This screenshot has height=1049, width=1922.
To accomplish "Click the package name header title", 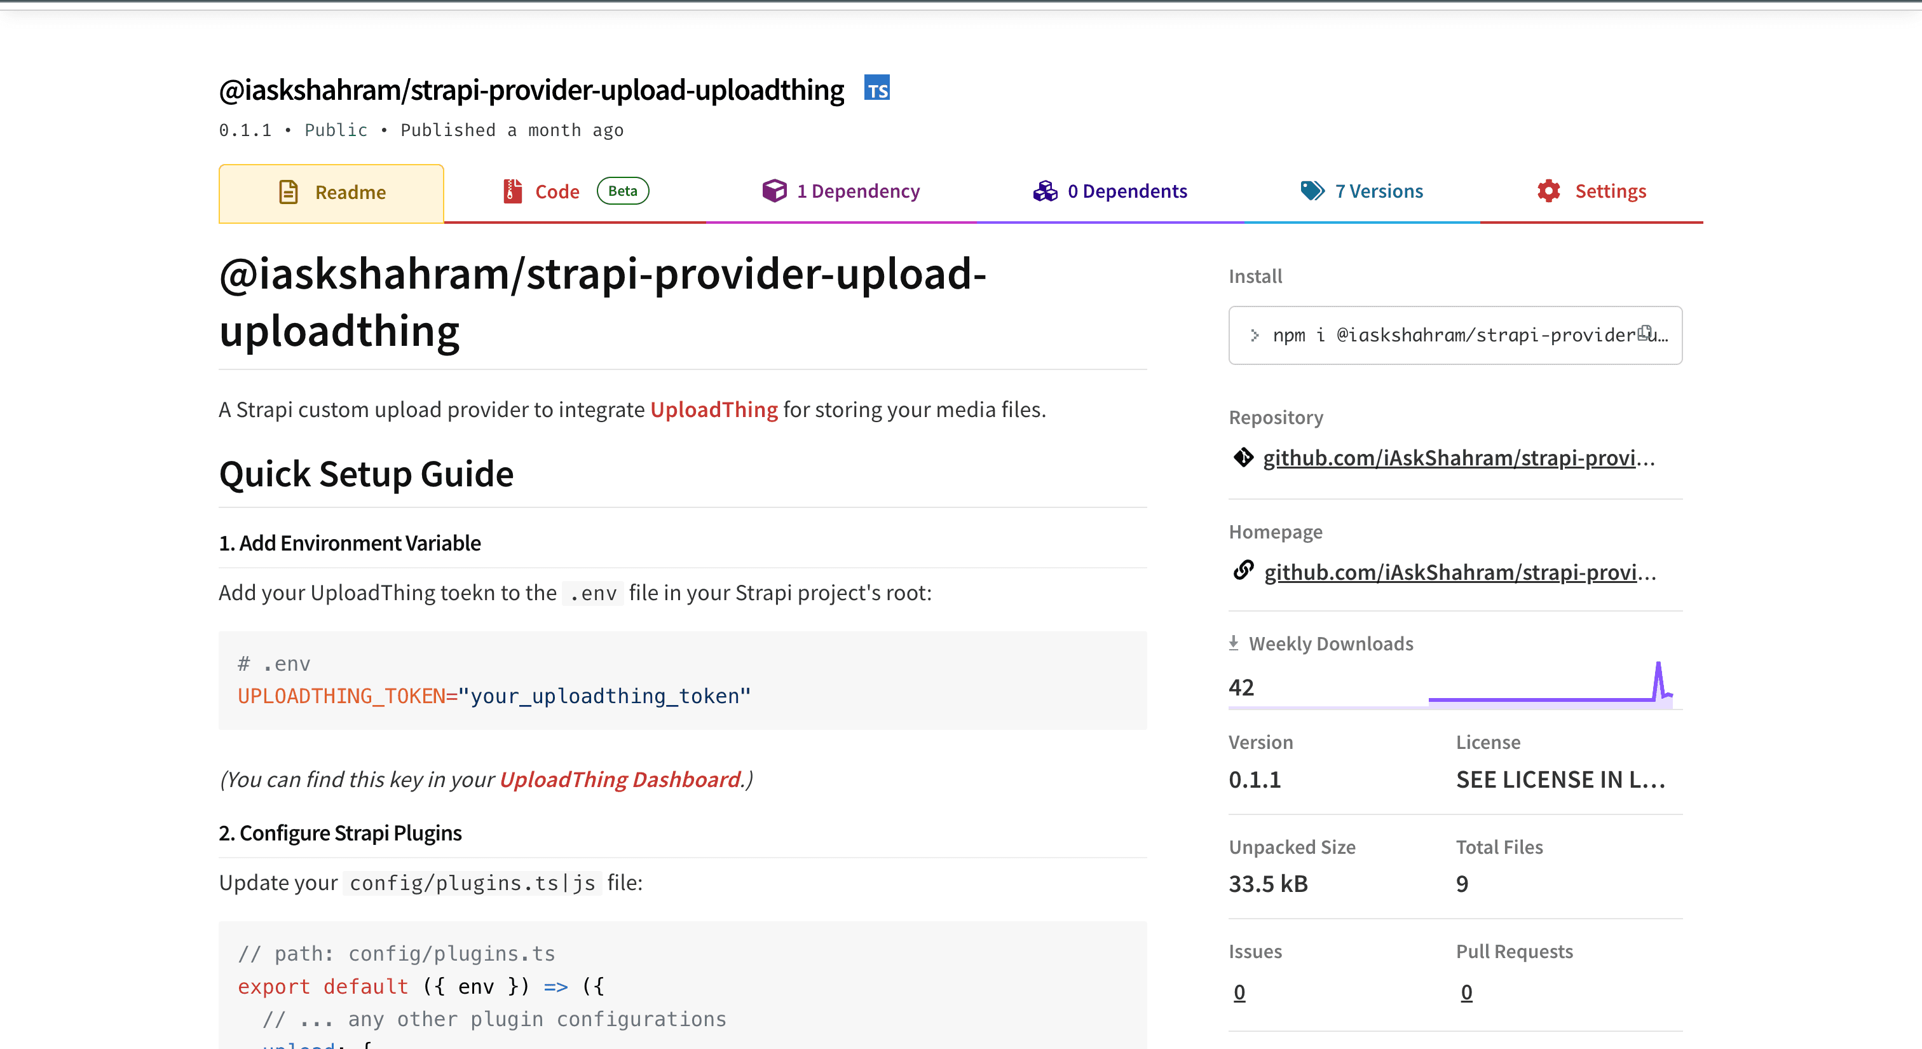I will point(531,90).
